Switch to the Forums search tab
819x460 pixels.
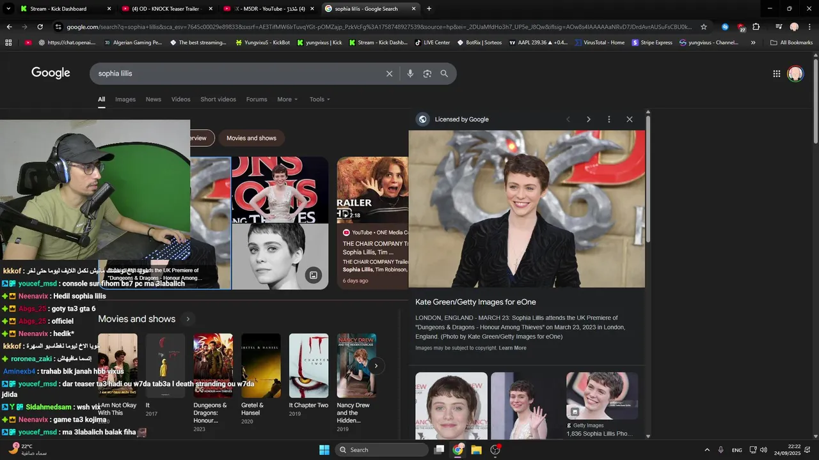(257, 99)
